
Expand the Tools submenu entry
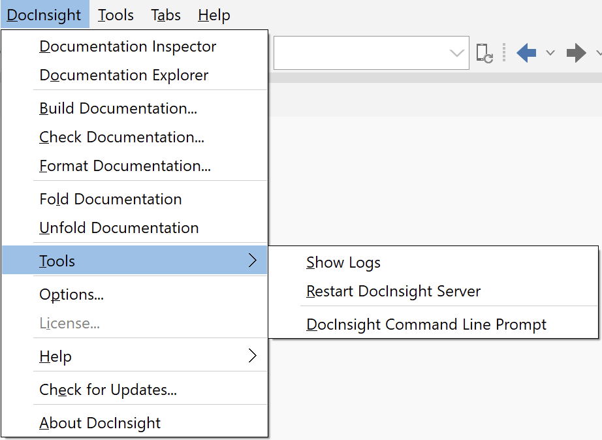click(135, 260)
